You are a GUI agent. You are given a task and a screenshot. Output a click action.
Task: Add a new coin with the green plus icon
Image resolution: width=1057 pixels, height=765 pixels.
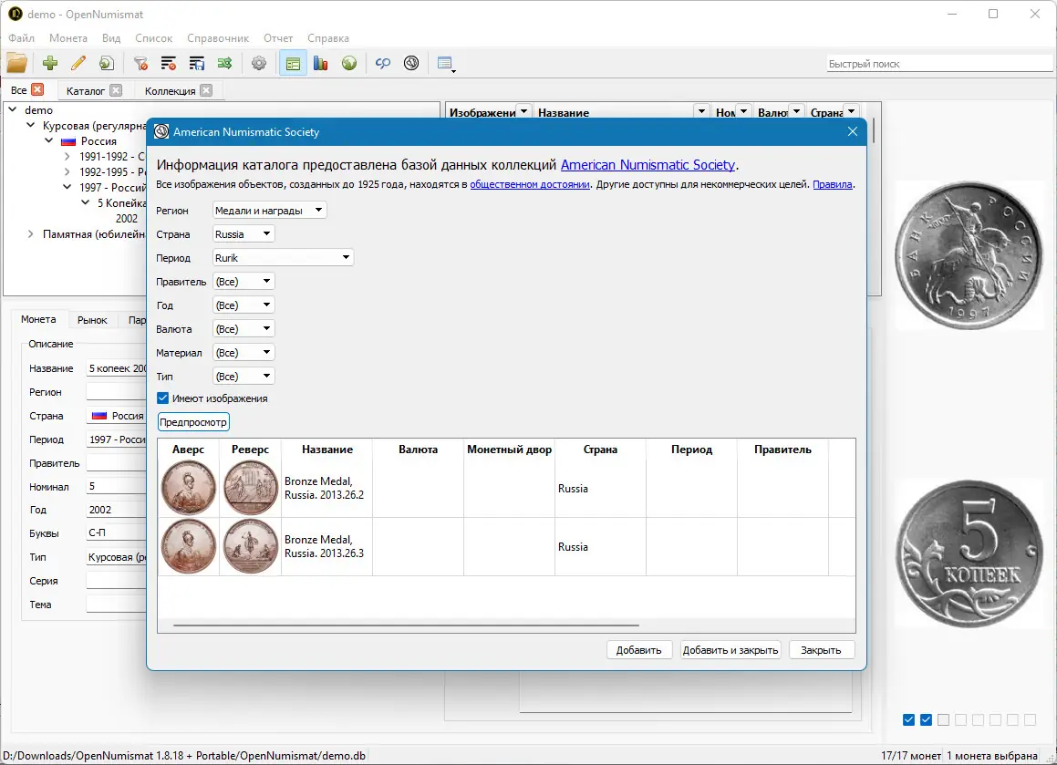click(x=50, y=63)
